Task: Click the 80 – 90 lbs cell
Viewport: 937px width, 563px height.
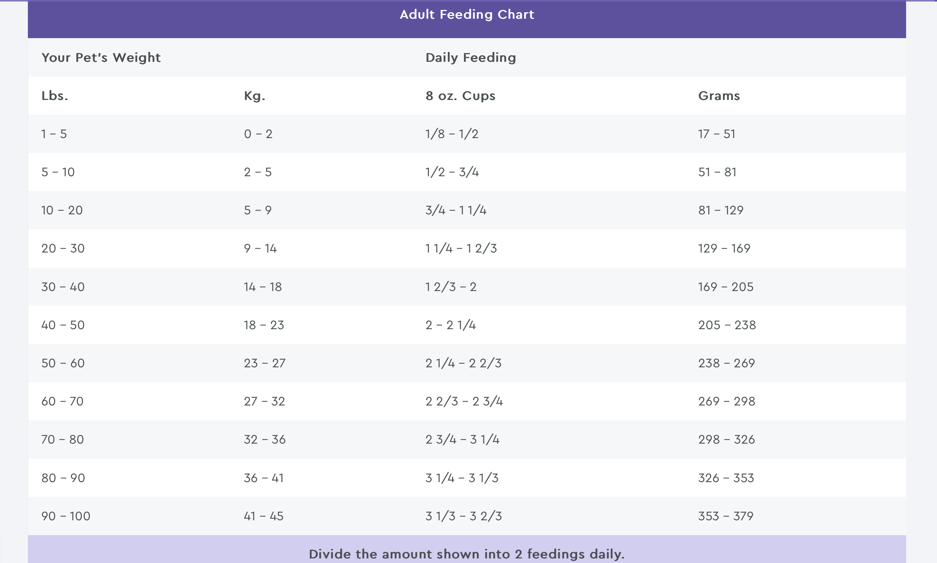Action: pos(63,478)
